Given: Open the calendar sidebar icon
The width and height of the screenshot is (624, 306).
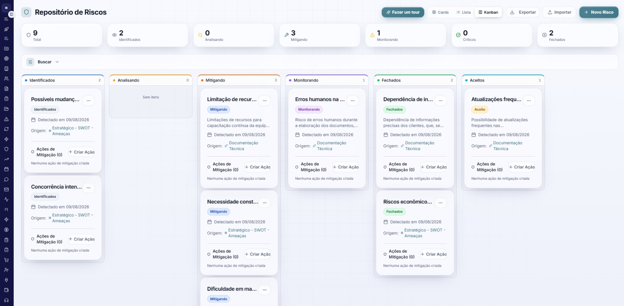Looking at the screenshot, I should [6, 169].
